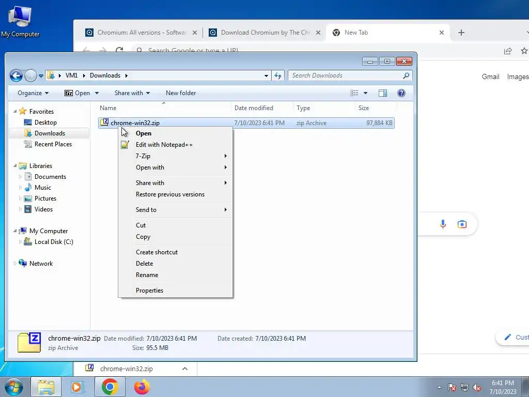Select Recent Places in navigation pane

[53, 144]
